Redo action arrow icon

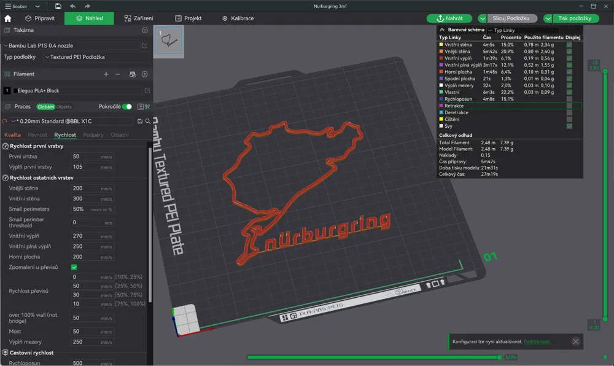click(87, 6)
